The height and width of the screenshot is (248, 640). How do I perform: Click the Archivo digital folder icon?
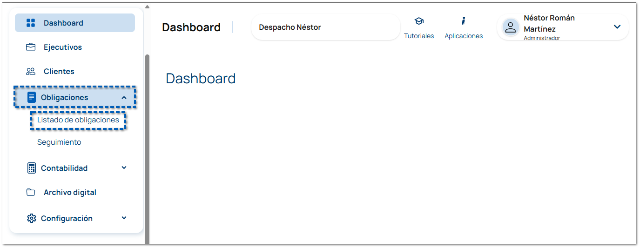tap(31, 192)
